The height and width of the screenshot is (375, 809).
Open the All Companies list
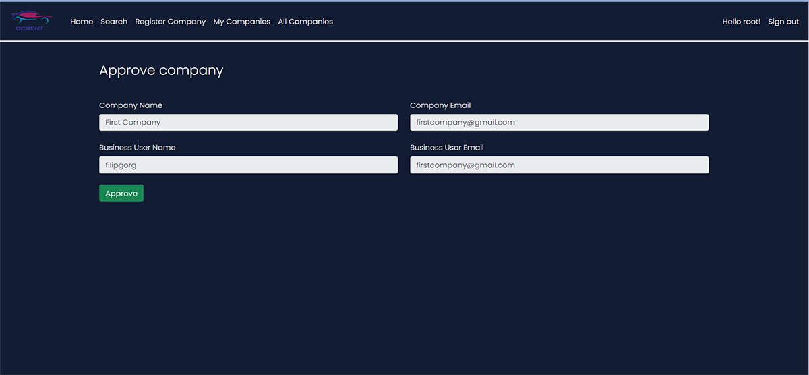click(x=305, y=22)
